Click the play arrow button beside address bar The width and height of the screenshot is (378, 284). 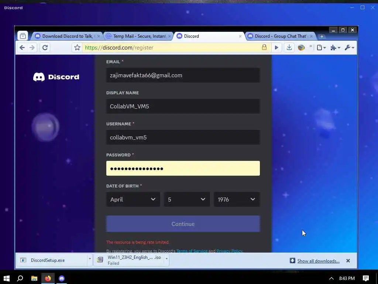(x=276, y=48)
